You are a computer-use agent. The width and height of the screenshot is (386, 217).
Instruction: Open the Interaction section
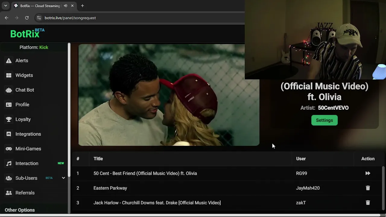tap(27, 163)
